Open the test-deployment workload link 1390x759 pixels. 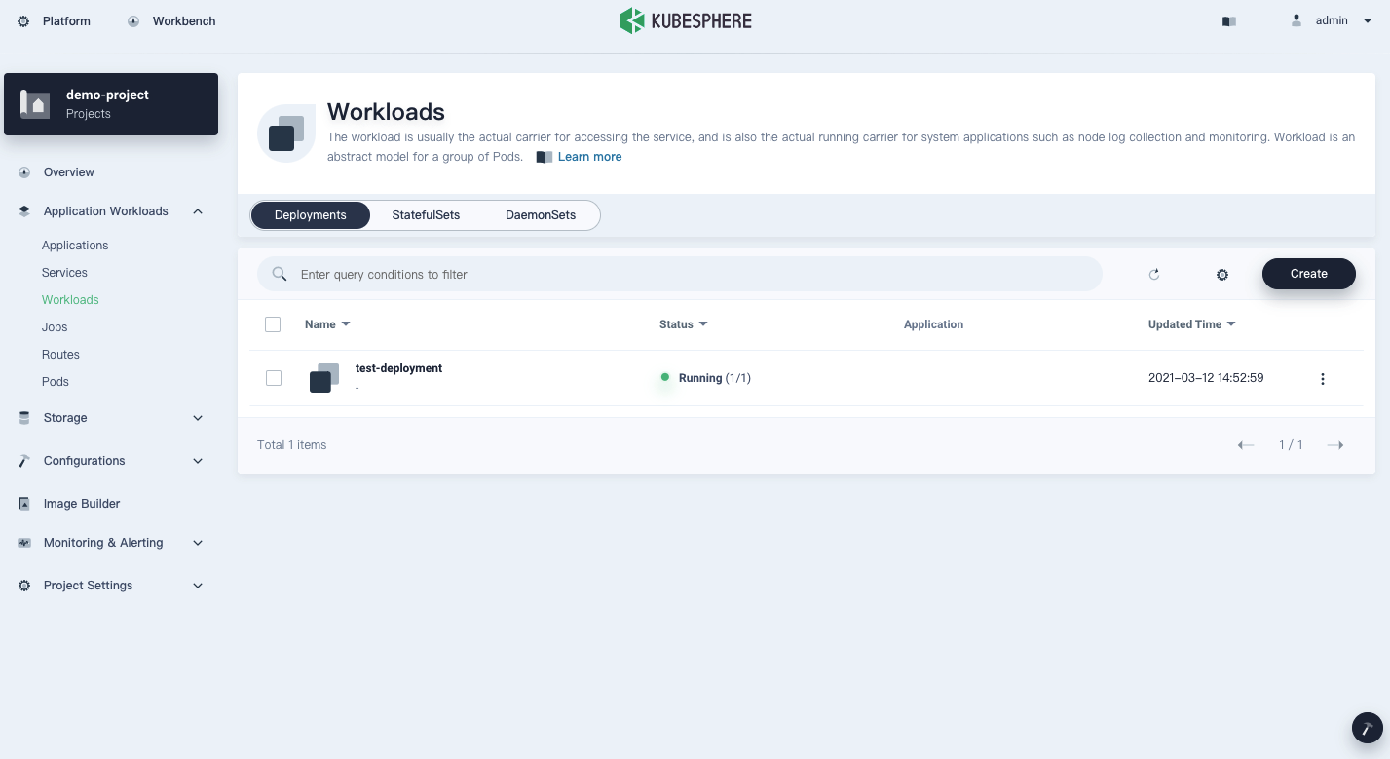pyautogui.click(x=398, y=368)
